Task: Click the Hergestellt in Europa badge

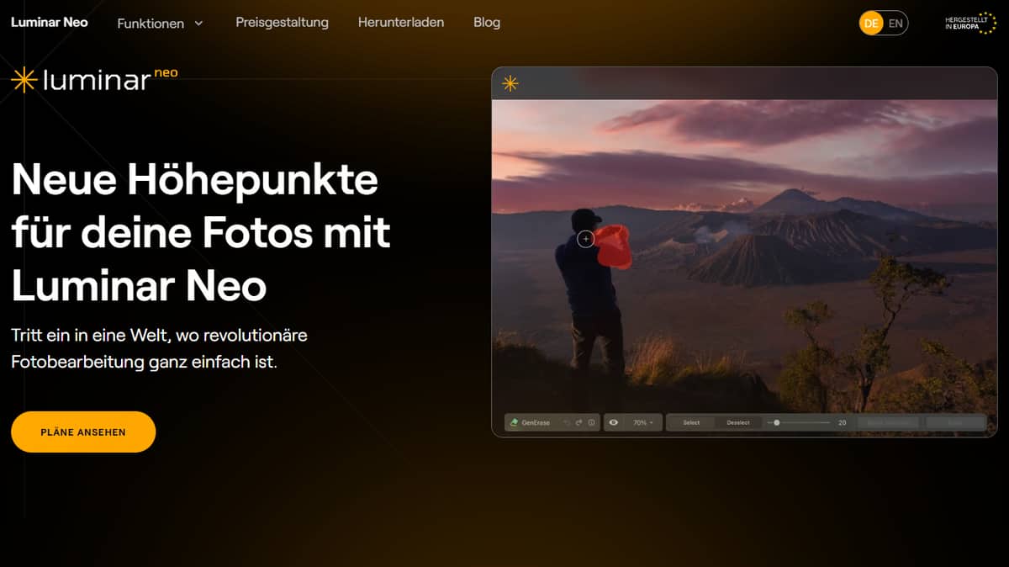Action: click(x=970, y=24)
